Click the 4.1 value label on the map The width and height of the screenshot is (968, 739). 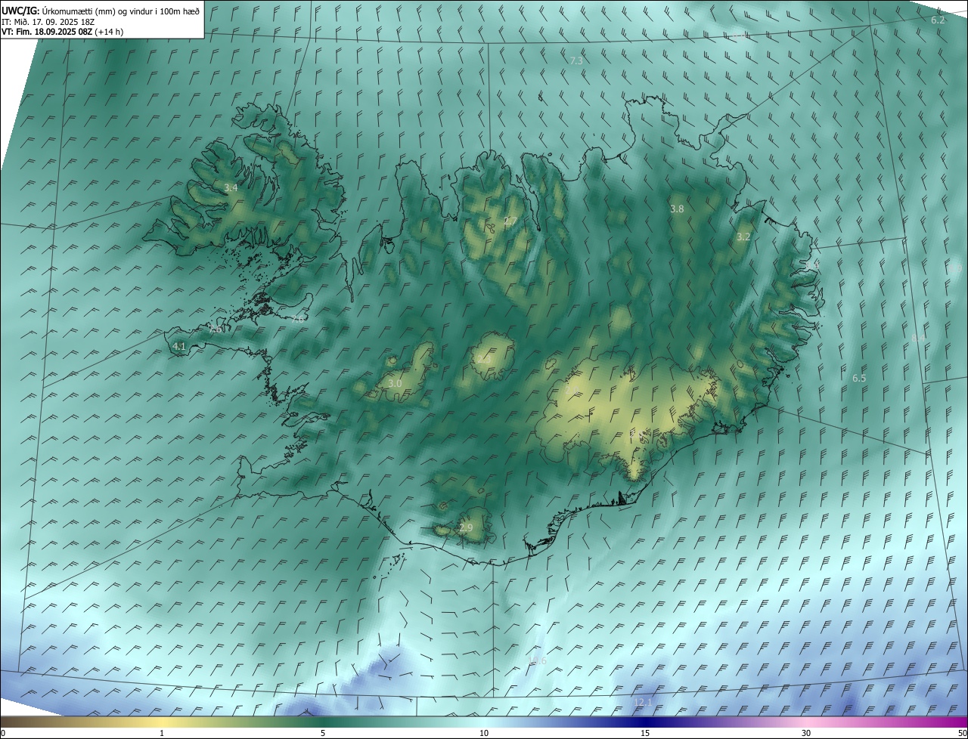click(179, 346)
